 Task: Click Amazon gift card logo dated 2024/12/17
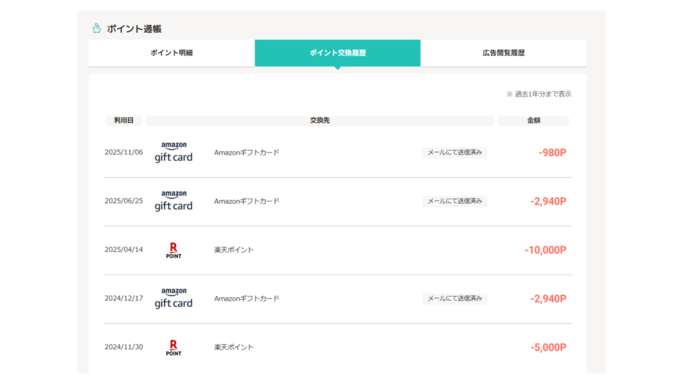(173, 299)
